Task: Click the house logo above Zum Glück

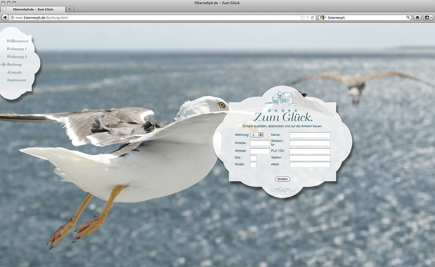Action: (281, 98)
